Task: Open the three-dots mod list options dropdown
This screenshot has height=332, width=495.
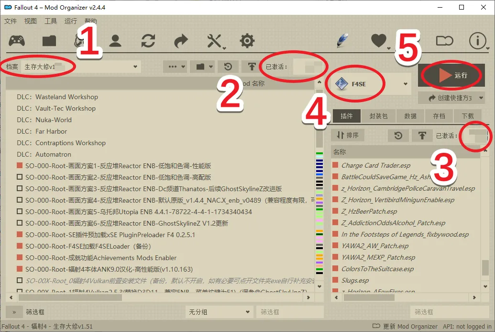Action: pyautogui.click(x=176, y=67)
